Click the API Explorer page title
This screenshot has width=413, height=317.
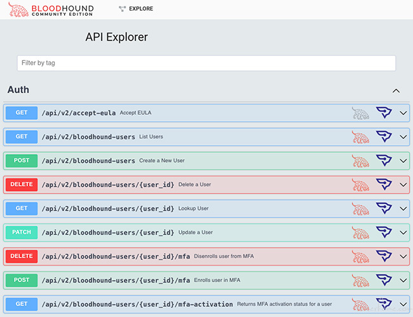pos(116,37)
